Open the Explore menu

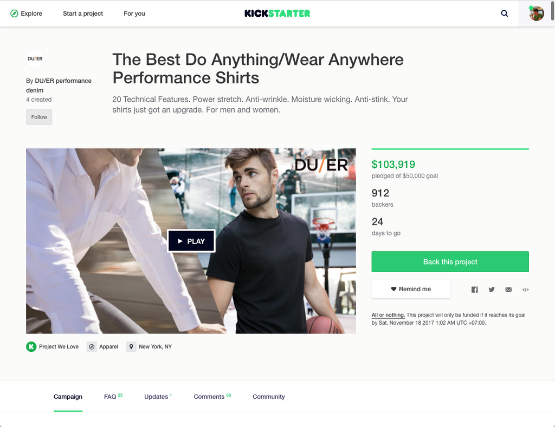tap(27, 14)
